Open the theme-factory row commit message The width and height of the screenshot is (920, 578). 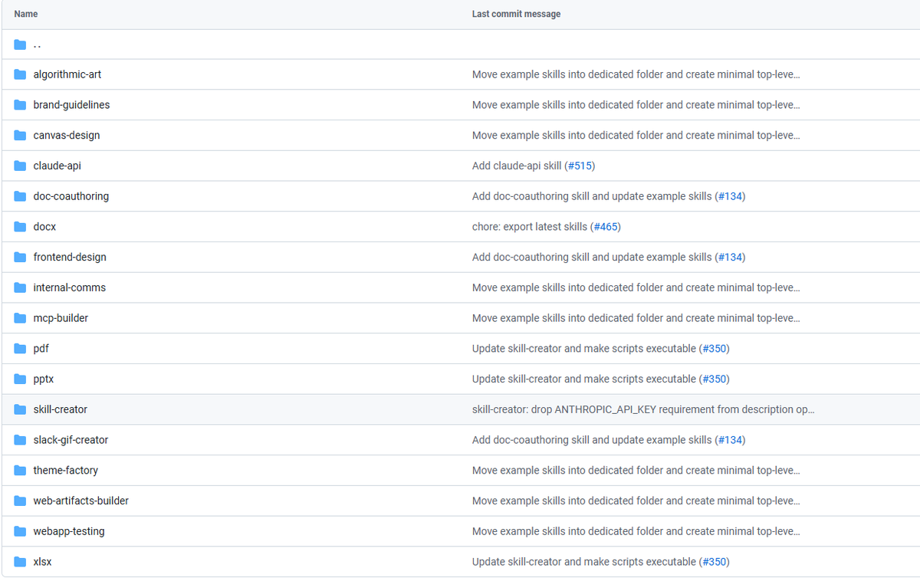pyautogui.click(x=636, y=471)
